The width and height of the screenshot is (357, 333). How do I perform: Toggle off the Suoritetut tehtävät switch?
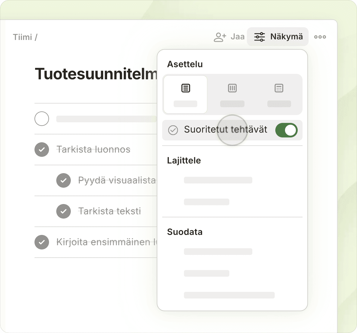pyautogui.click(x=286, y=130)
